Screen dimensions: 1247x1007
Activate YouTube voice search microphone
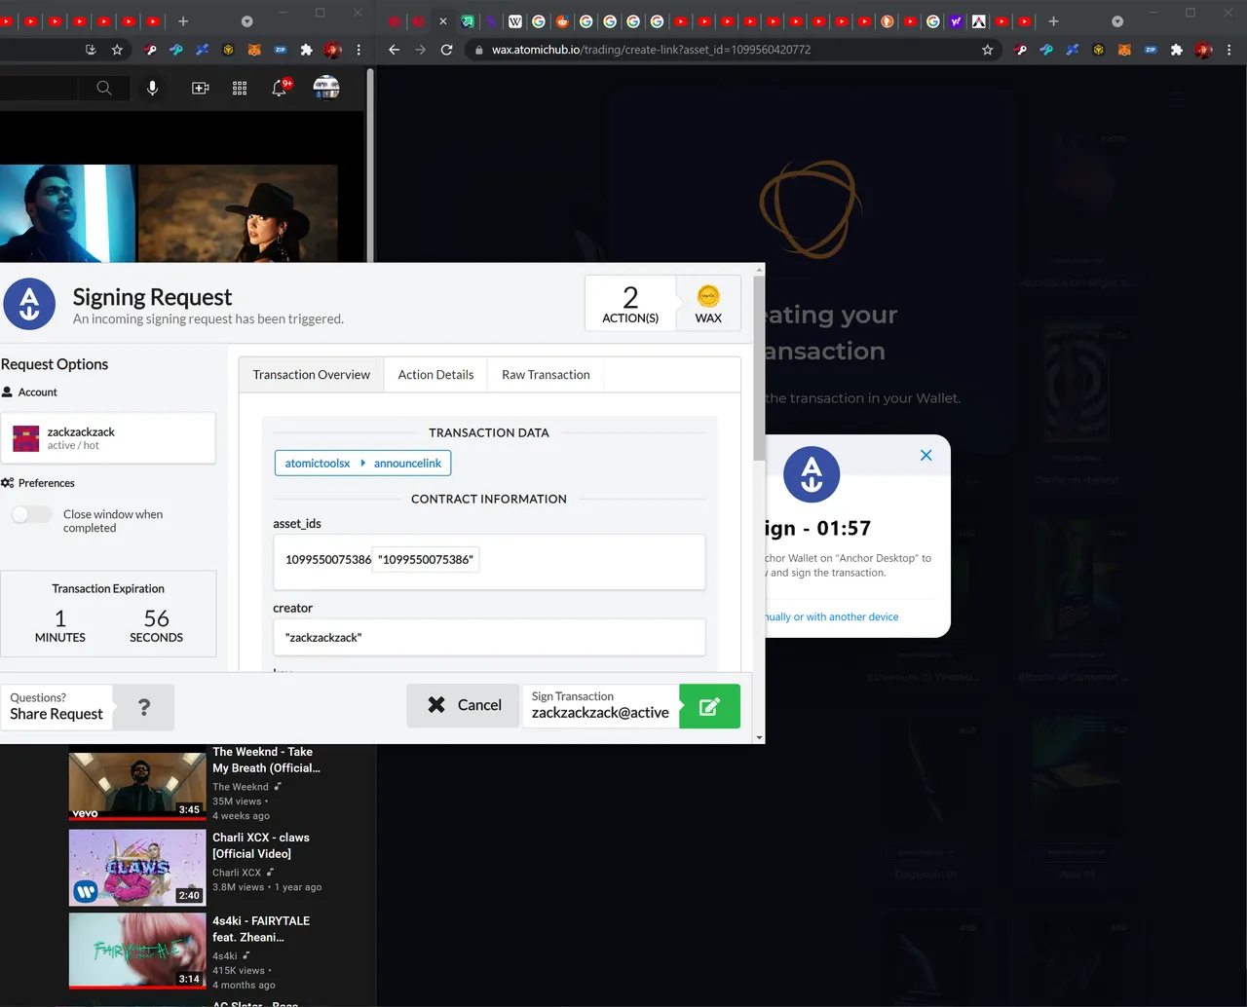152,88
